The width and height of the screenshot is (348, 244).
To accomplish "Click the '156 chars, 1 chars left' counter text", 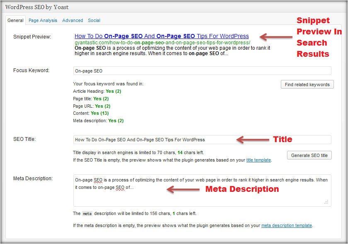I will (173, 213).
